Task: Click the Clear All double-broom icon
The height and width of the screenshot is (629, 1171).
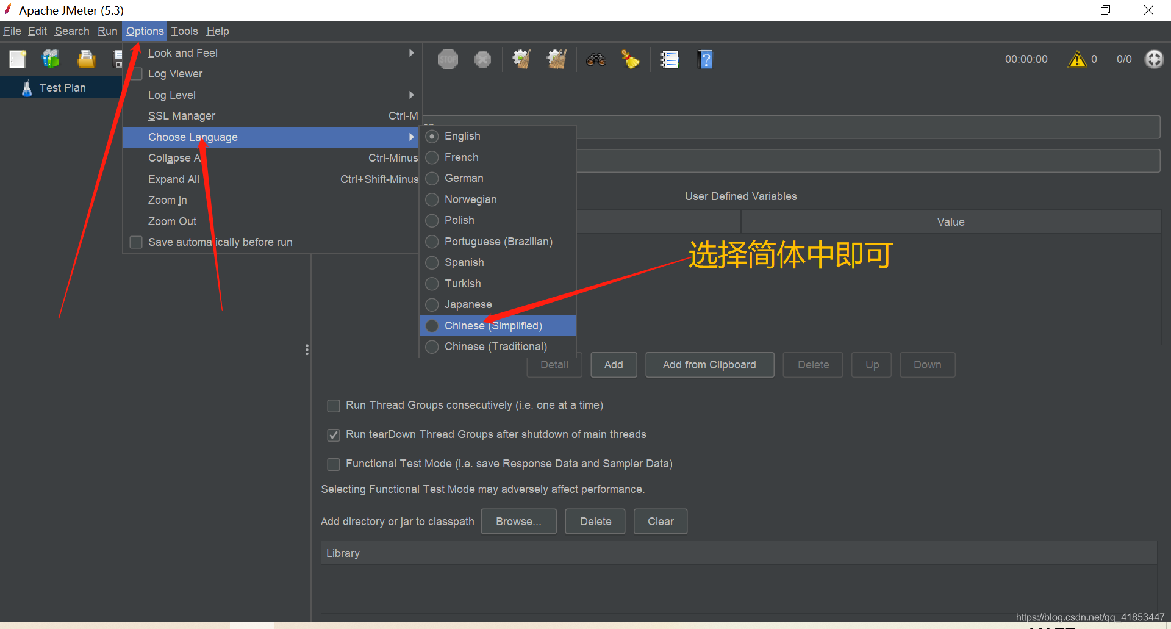Action: point(557,59)
